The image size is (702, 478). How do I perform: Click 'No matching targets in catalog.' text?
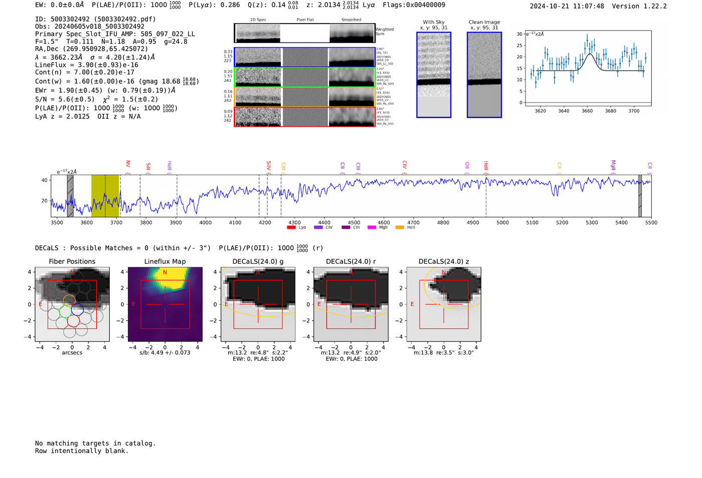pos(95,443)
